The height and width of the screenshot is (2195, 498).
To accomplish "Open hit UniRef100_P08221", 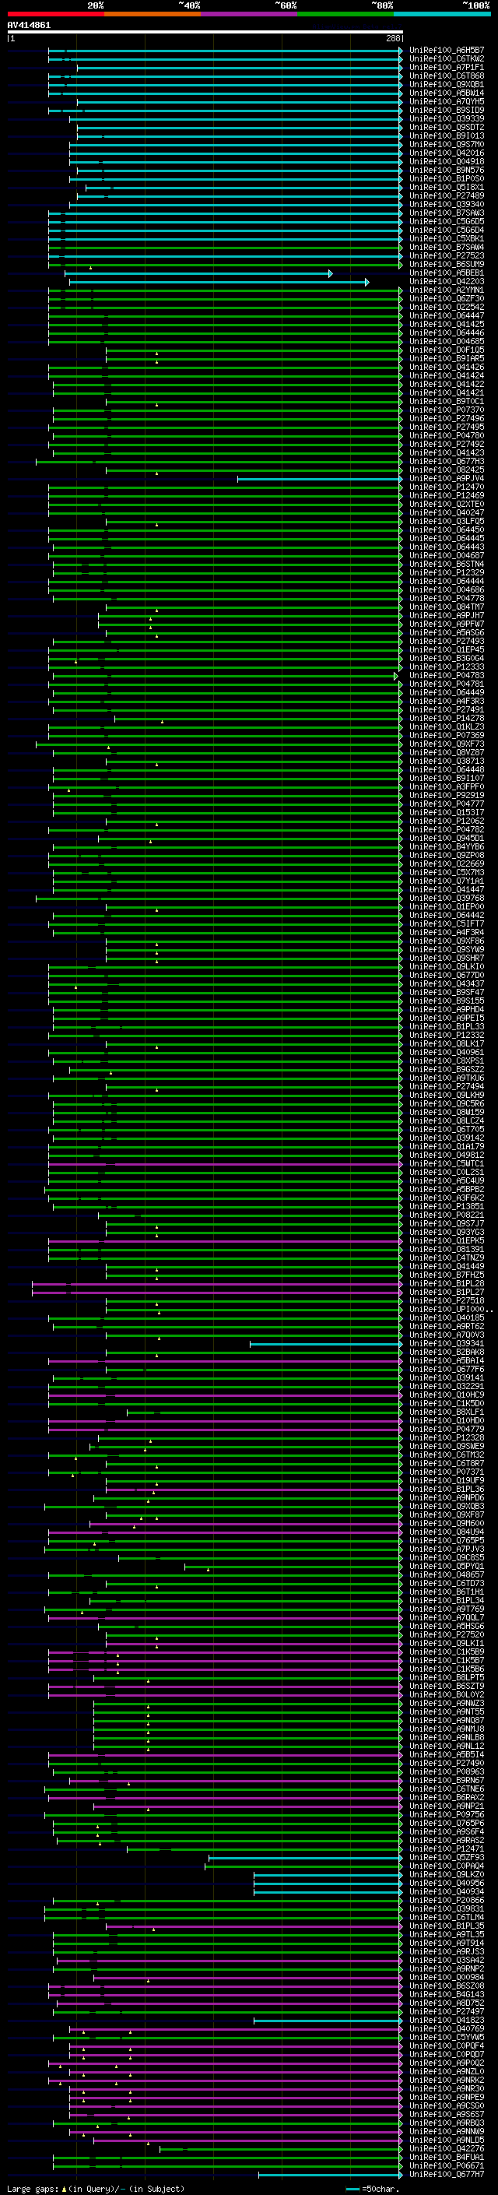I will [447, 1215].
